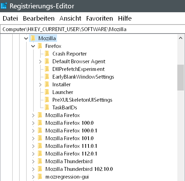Select the Mozilla Firefox 101.0 label
185x181 pixels.
point(70,138)
